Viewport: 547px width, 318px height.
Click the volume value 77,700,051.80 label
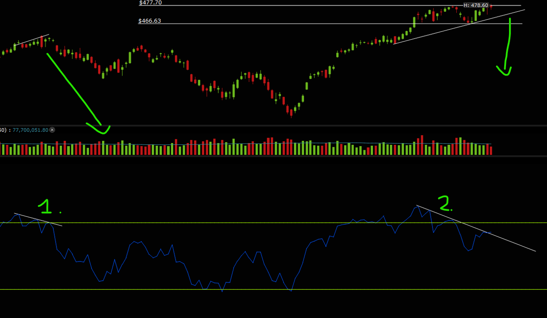tap(30, 129)
